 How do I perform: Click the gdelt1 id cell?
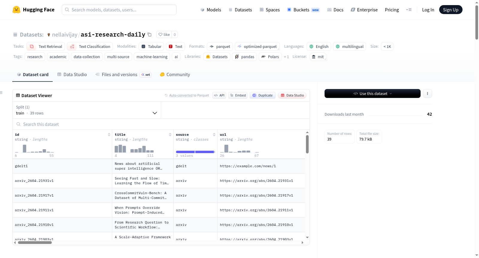pyautogui.click(x=62, y=166)
